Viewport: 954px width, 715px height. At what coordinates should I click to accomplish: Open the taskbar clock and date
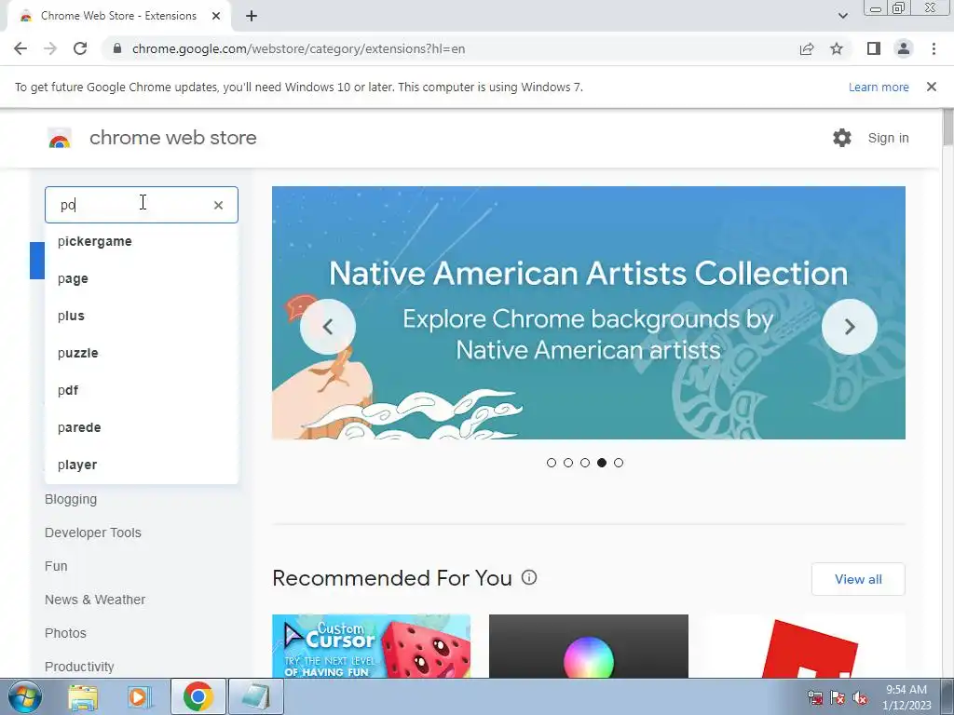coord(906,697)
